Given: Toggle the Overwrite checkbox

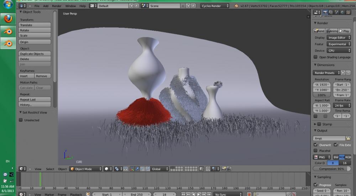Looking at the screenshot, I should [x=315, y=145].
